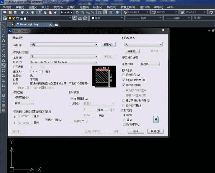215x173 pixels.
Task: Select the 横向 orientation radio button
Action: point(124,120)
